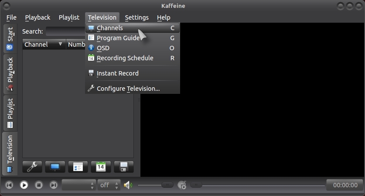This screenshot has width=365, height=196.
Task: Mute audio with the speaker icon
Action: [x=128, y=185]
